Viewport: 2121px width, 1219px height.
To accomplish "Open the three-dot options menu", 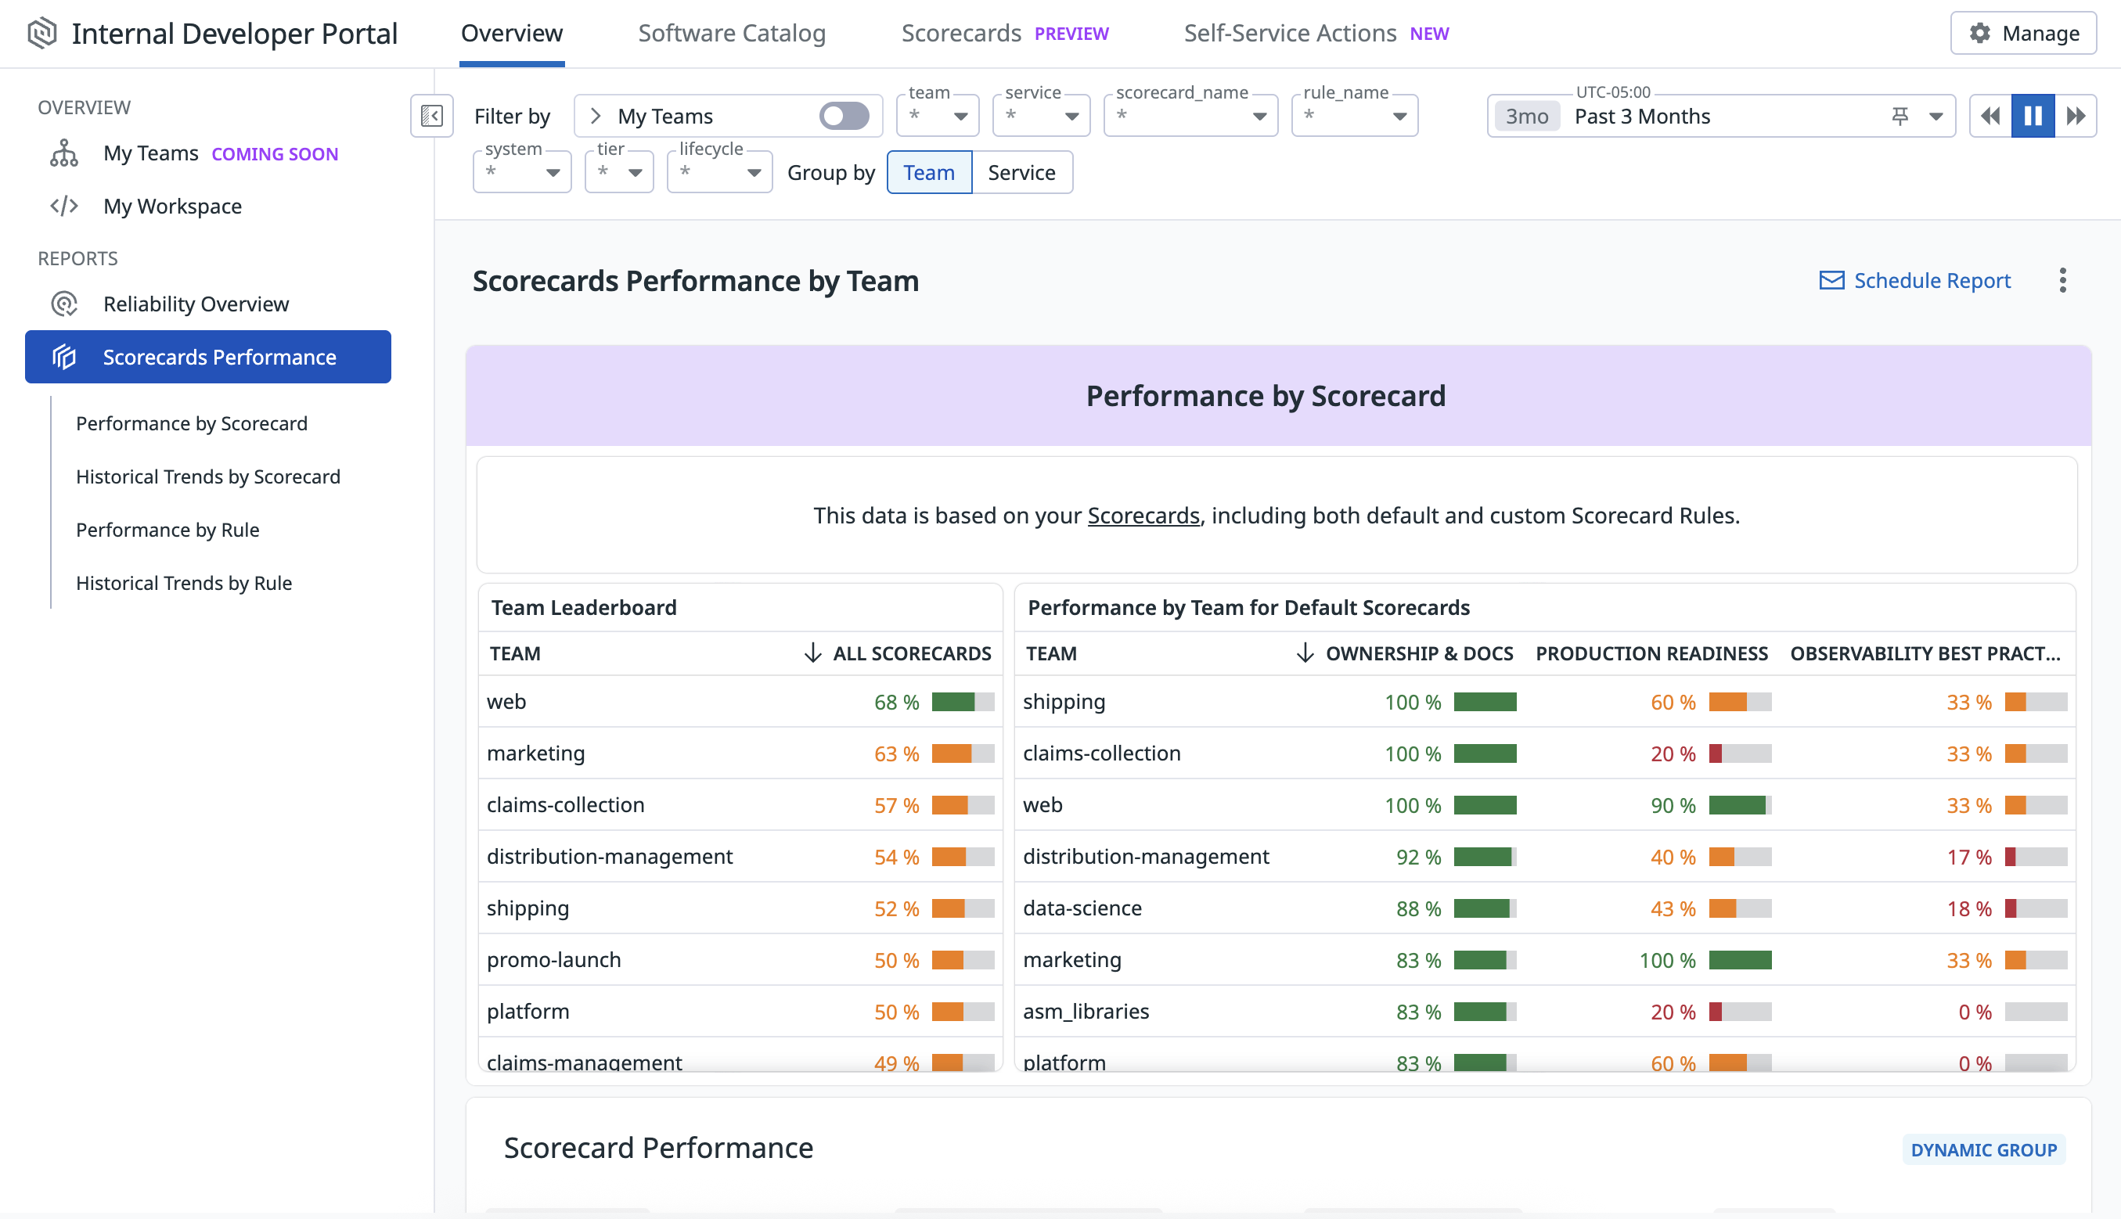I will [2062, 280].
